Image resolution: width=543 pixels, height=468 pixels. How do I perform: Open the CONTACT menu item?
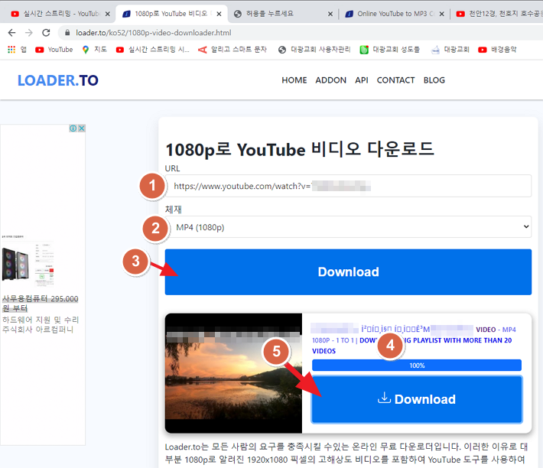coord(395,80)
